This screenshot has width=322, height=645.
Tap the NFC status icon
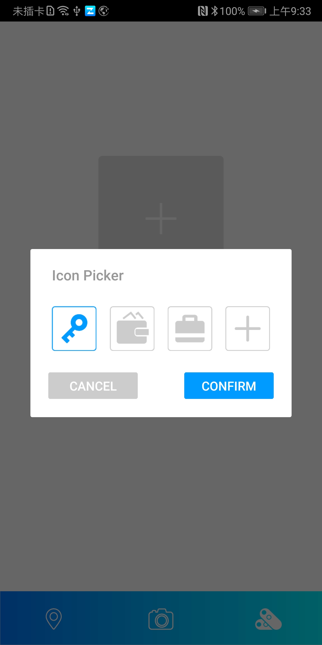pos(203,11)
